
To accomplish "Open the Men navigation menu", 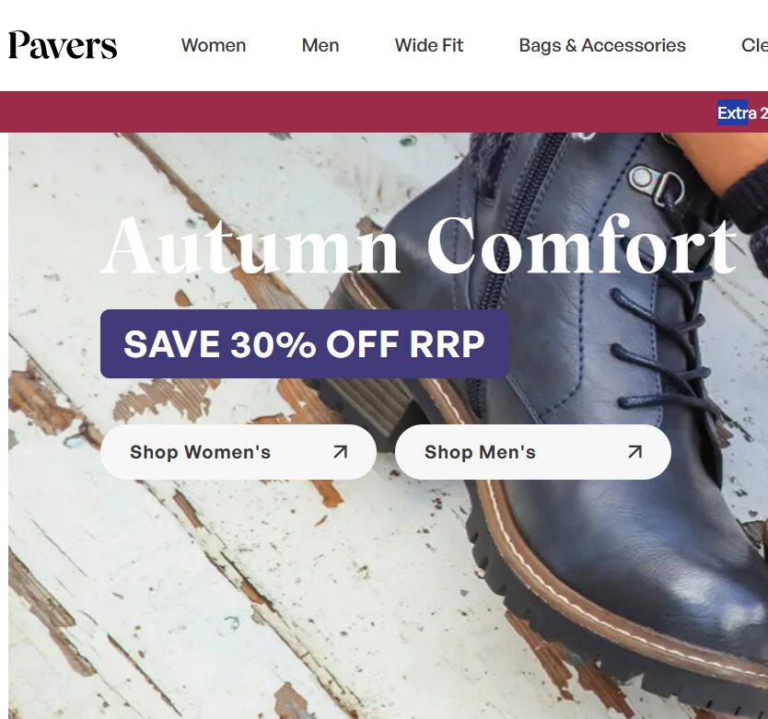I will coord(320,45).
